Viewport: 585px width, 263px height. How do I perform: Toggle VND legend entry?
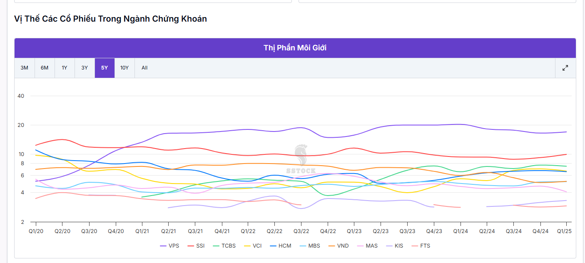coord(339,246)
